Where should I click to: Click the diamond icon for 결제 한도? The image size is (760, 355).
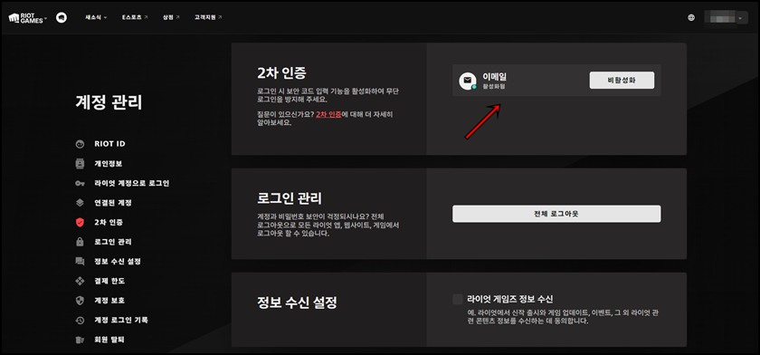coord(80,281)
